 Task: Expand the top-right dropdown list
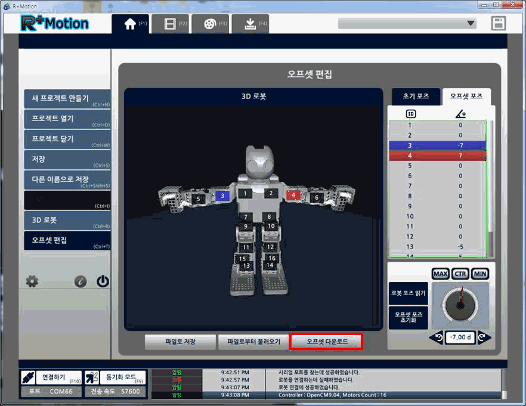[471, 23]
